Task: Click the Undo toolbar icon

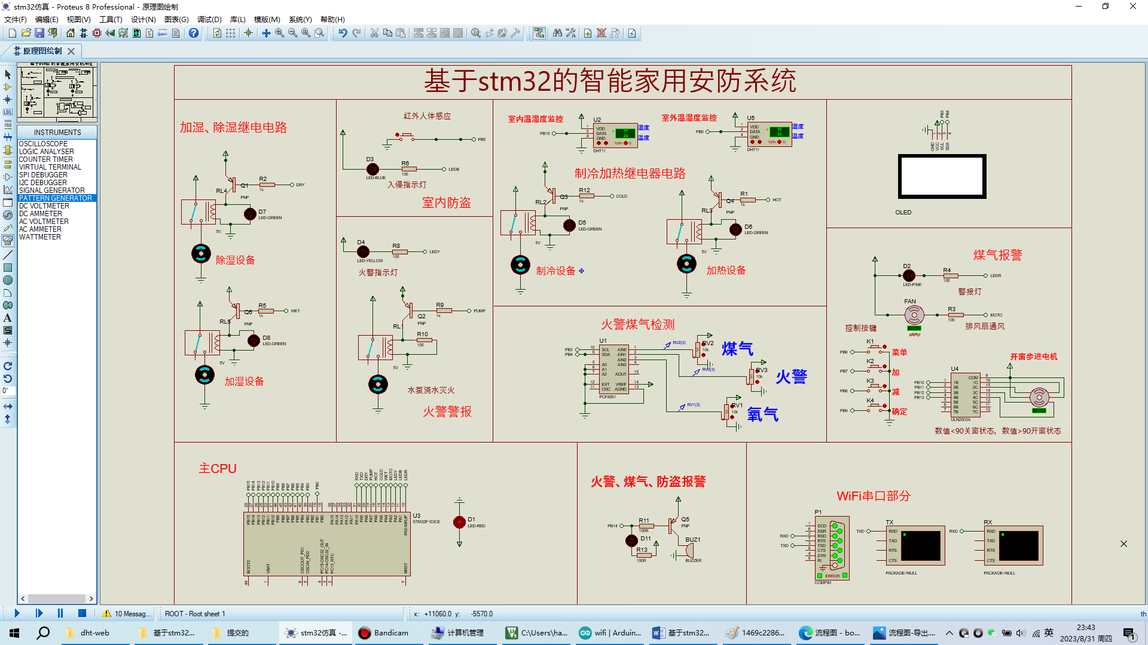Action: pyautogui.click(x=343, y=33)
